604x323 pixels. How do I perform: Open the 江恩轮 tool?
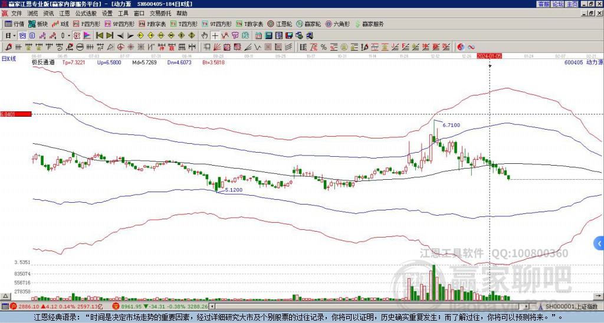(x=280, y=24)
